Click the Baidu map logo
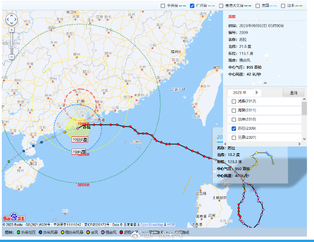 tap(14, 217)
